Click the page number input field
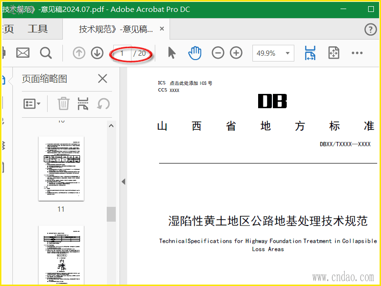Screen dimensions: 381x286 tap(122, 53)
